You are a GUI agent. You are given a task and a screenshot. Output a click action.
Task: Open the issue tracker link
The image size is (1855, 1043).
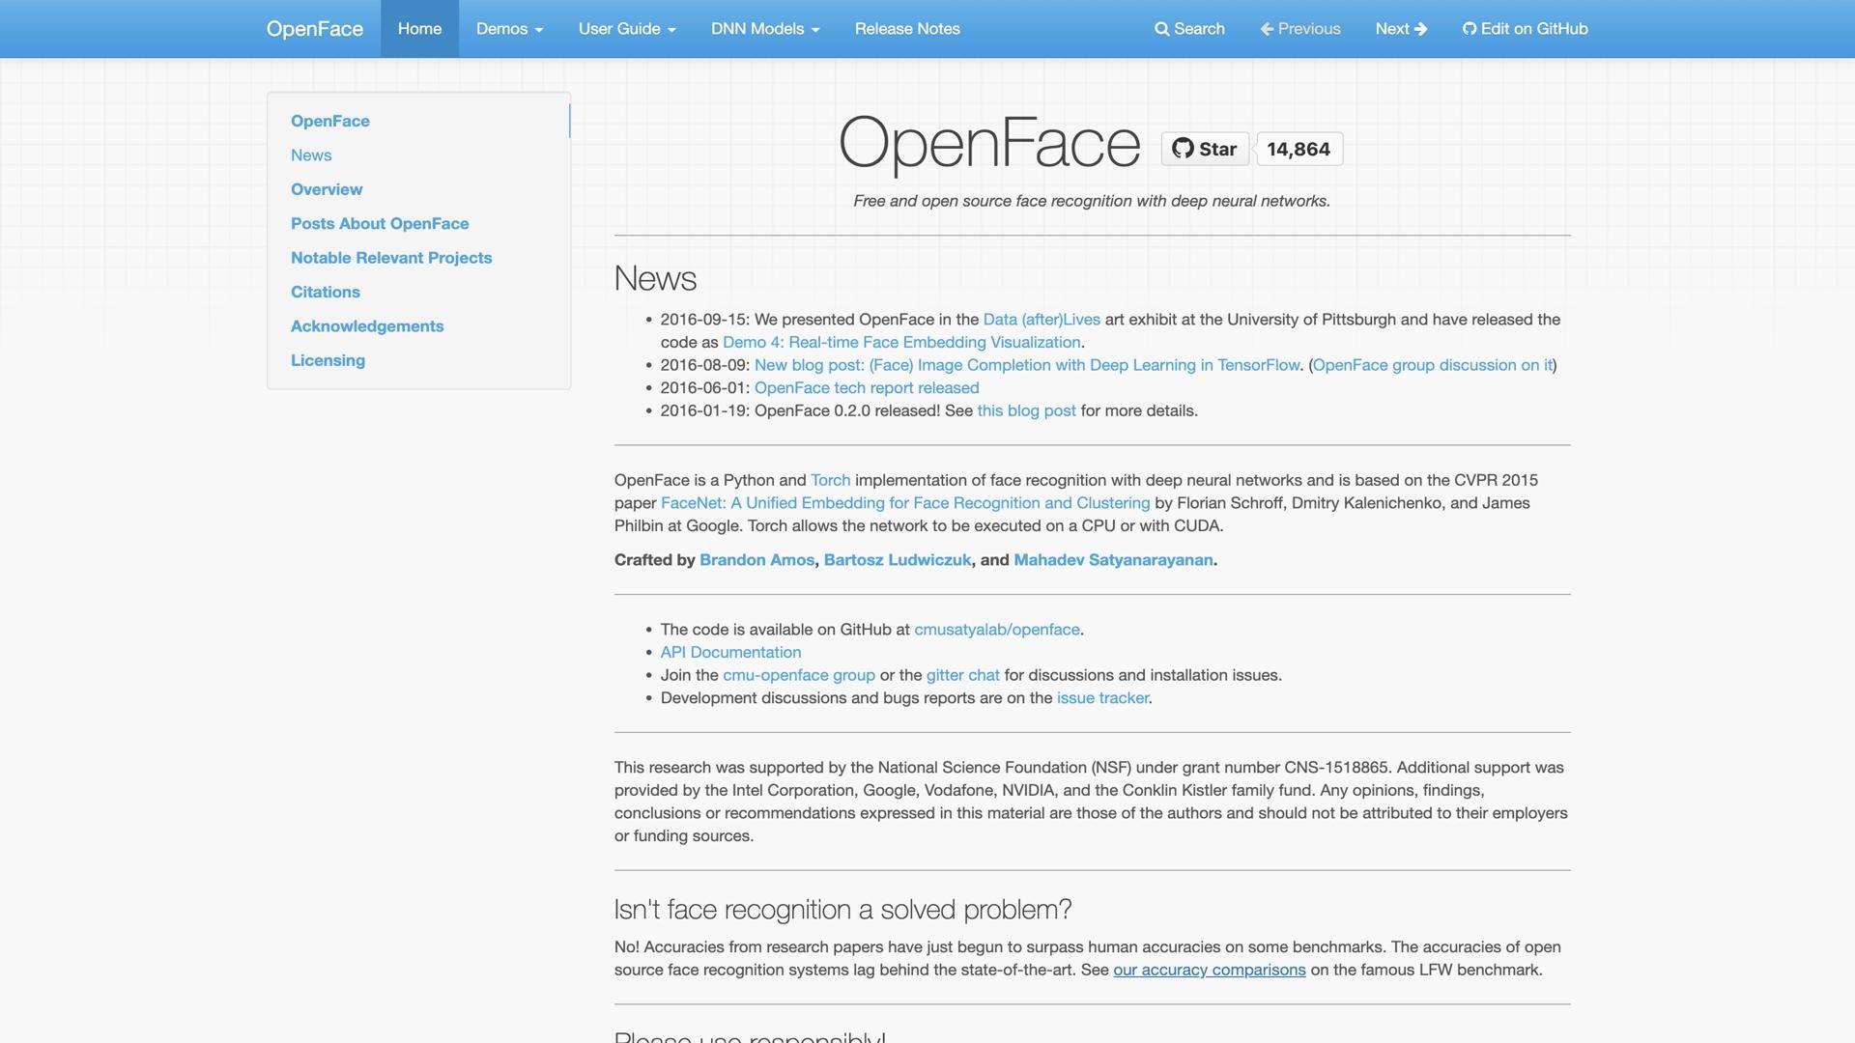(1101, 697)
